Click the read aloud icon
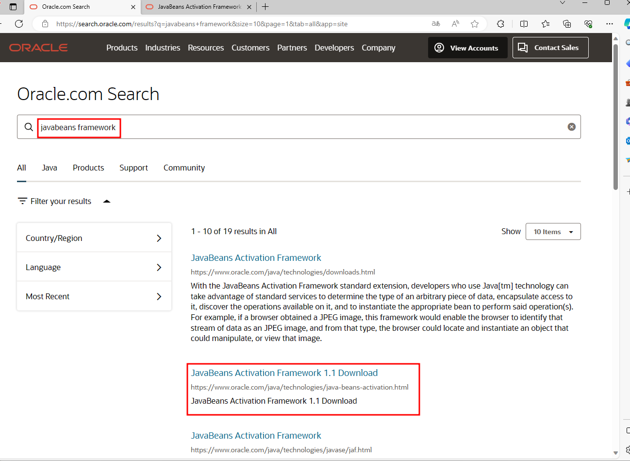Viewport: 630px width, 461px height. 455,24
